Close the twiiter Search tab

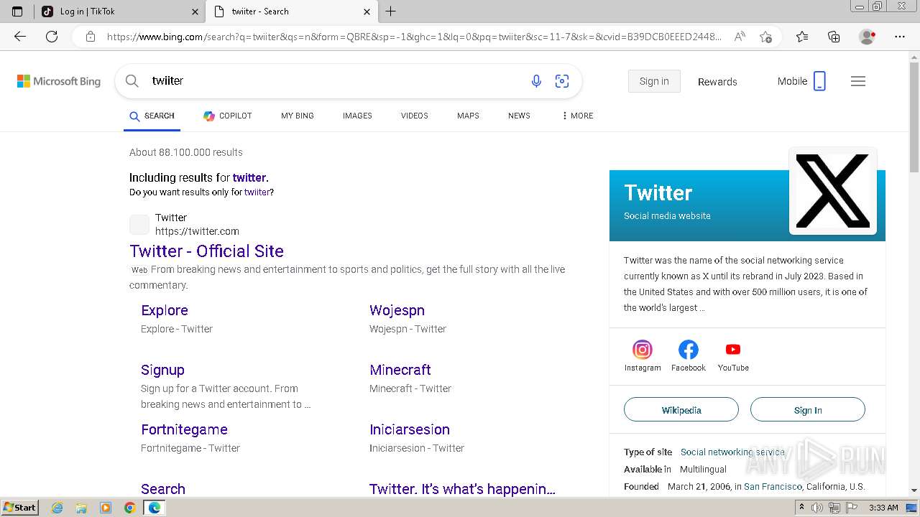pos(367,11)
